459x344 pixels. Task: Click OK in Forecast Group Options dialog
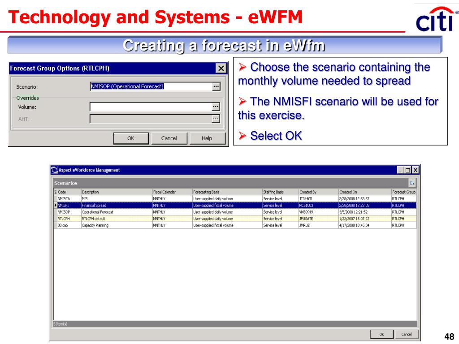[x=131, y=138]
